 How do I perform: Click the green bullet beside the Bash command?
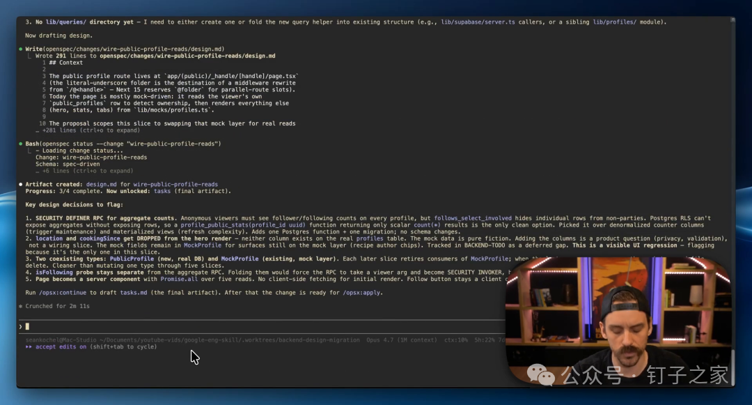tap(21, 144)
